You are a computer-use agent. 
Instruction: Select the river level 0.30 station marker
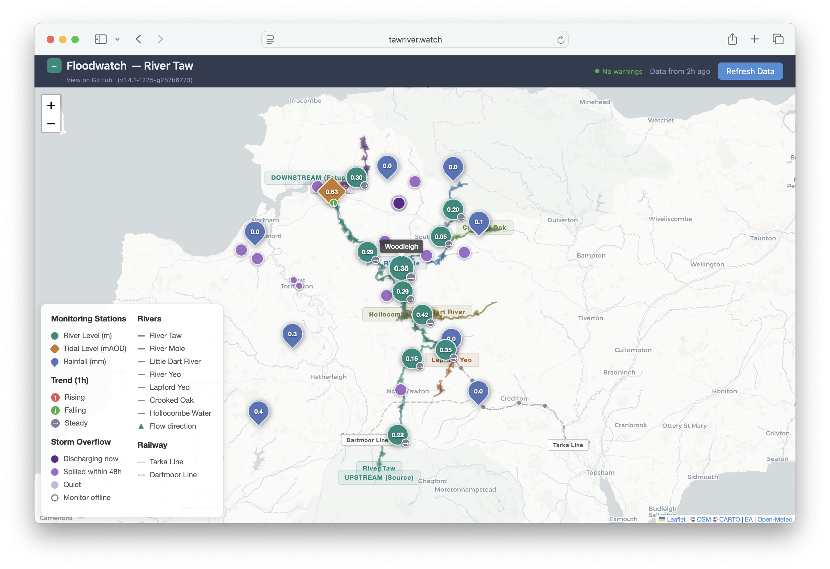[x=356, y=178]
